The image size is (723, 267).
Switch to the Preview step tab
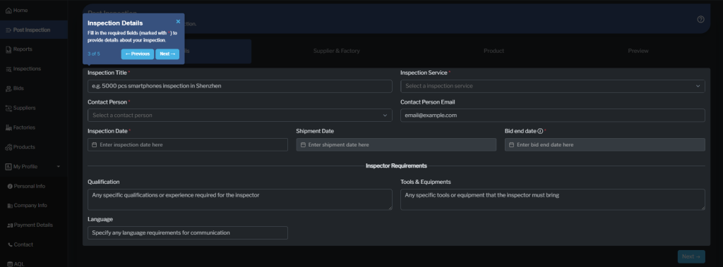(x=638, y=51)
